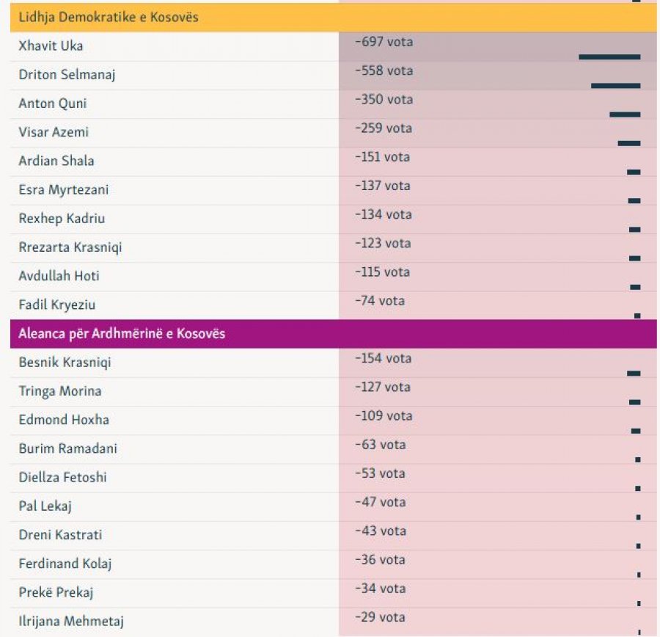660x637 pixels.
Task: Click on Ferdinand Kolaj's name
Action: point(65,564)
